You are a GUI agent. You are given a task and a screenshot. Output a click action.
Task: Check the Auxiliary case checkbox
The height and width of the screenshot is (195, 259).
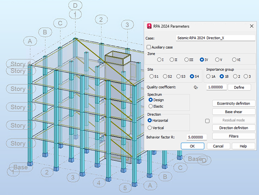click(149, 47)
